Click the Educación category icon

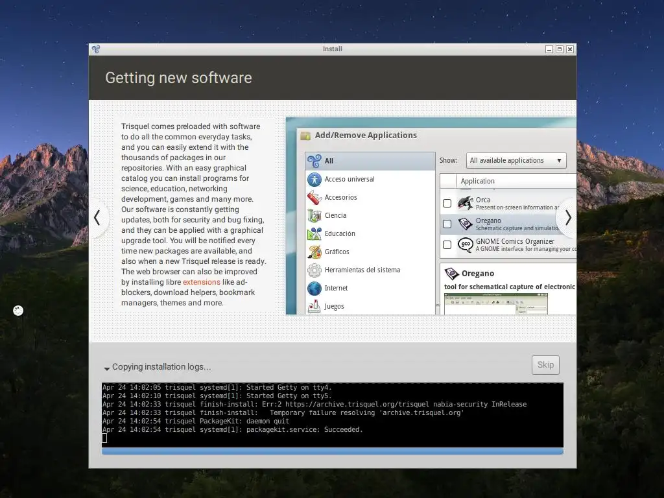pyautogui.click(x=314, y=233)
